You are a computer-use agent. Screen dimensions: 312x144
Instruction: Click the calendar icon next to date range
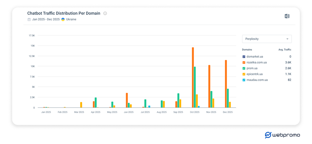coord(29,20)
